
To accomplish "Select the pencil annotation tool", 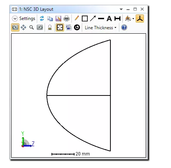I will (77, 18).
